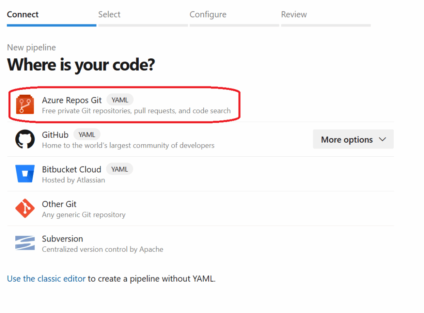Click the YAML badge beside GitHub
The image size is (424, 313).
tap(87, 135)
